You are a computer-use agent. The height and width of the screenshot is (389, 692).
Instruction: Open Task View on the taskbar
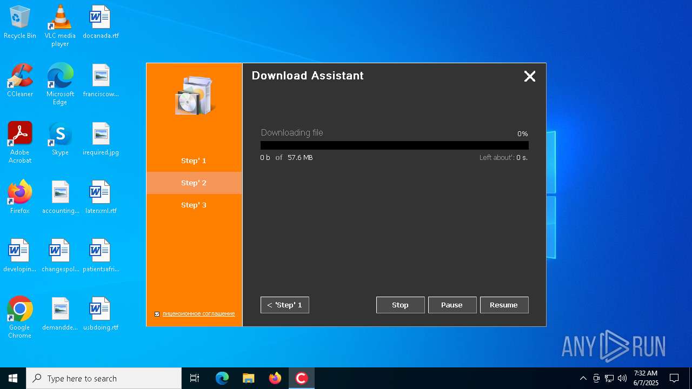pyautogui.click(x=195, y=378)
